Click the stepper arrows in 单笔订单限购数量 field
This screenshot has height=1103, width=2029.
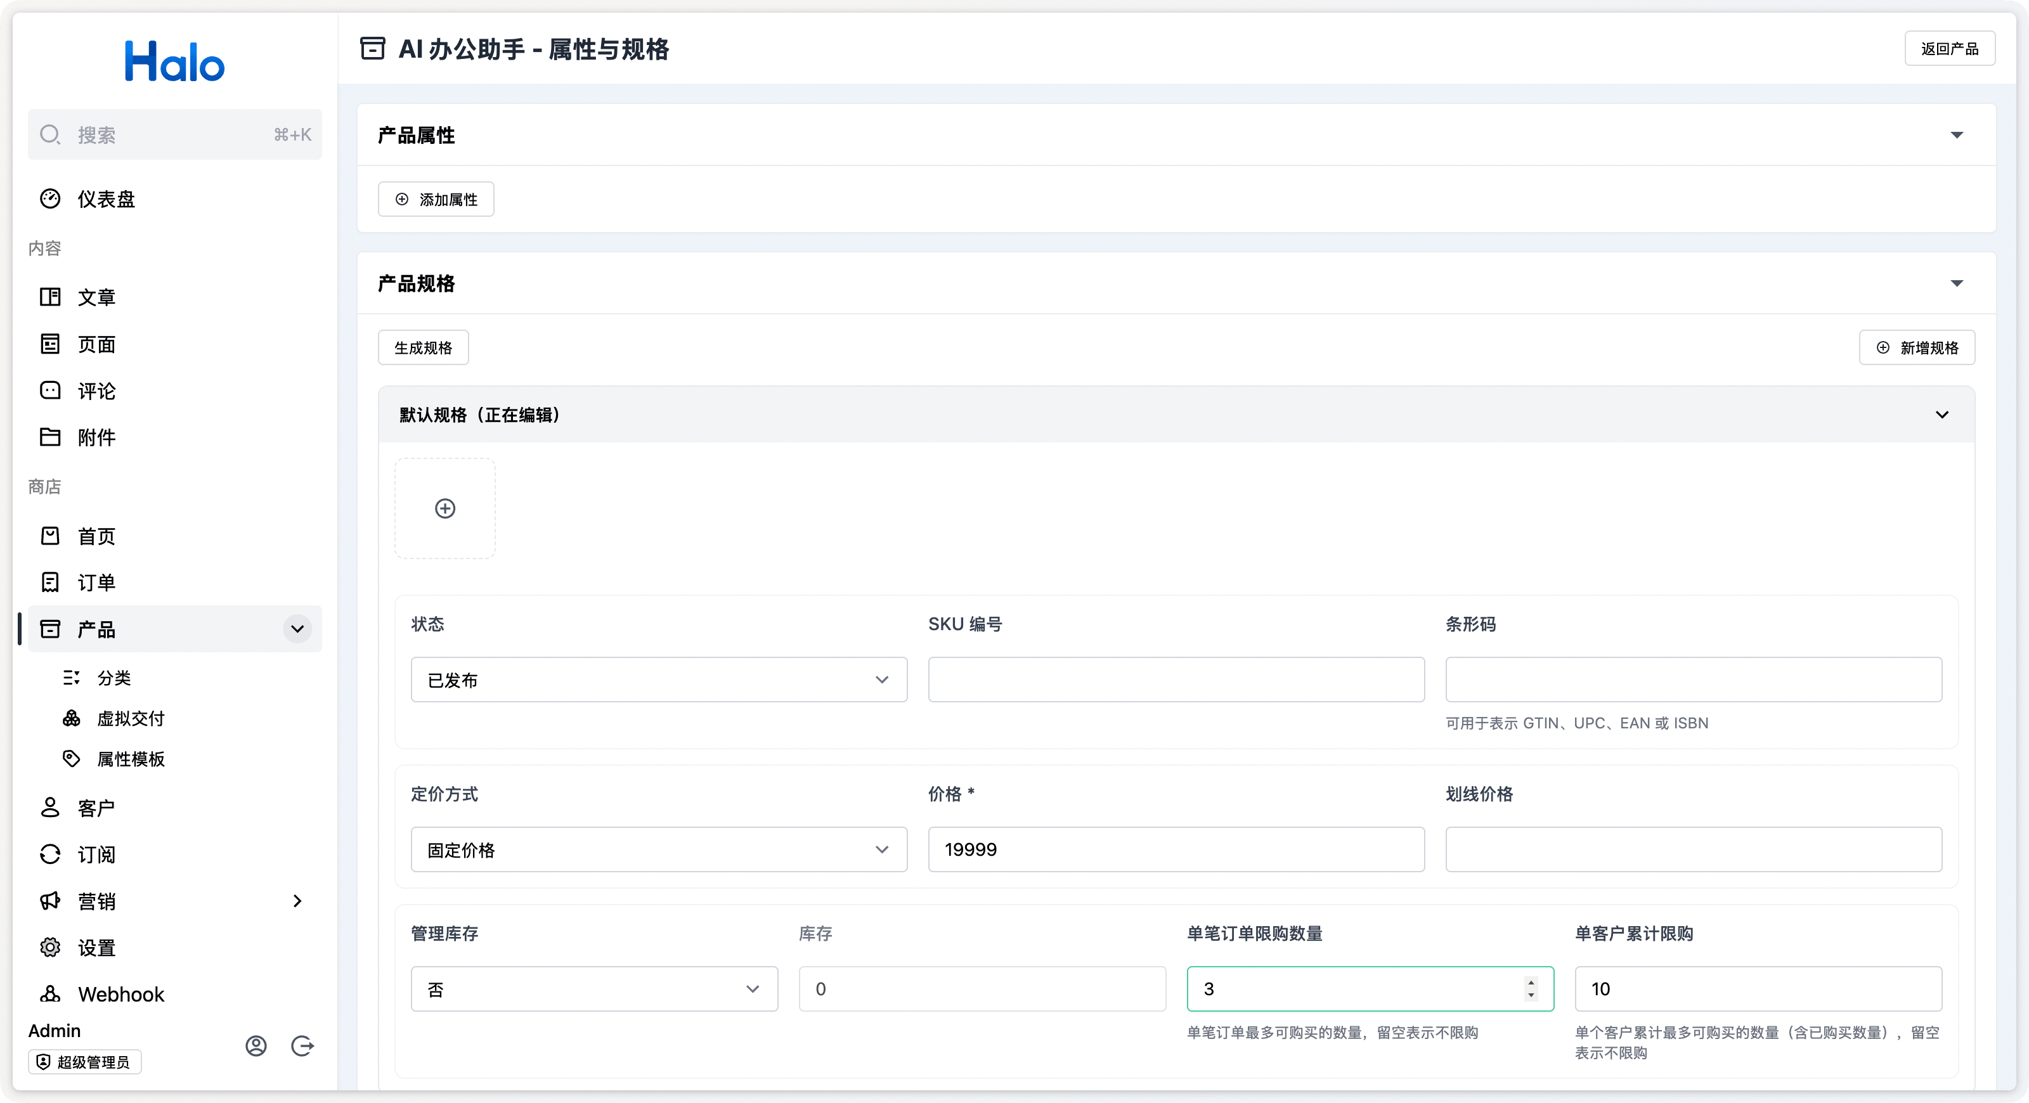point(1531,989)
